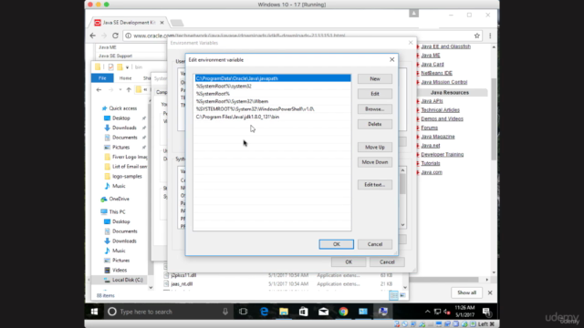Open the Java APIs link
584x328 pixels.
(x=432, y=101)
